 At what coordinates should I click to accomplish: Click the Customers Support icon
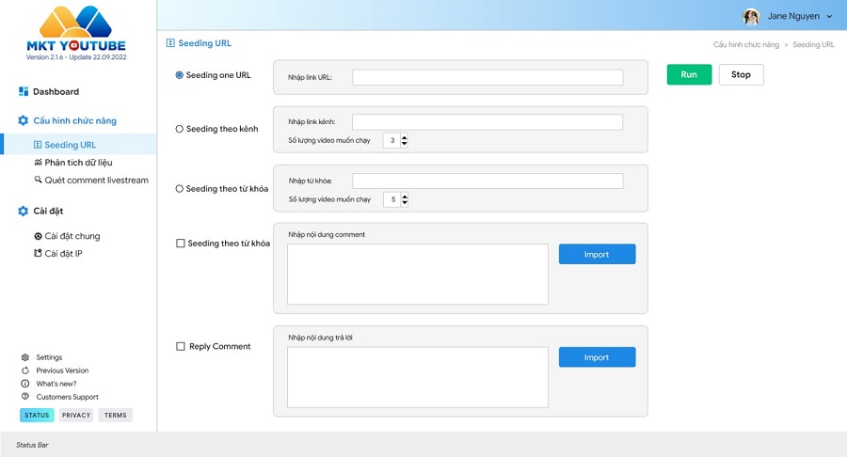point(25,397)
